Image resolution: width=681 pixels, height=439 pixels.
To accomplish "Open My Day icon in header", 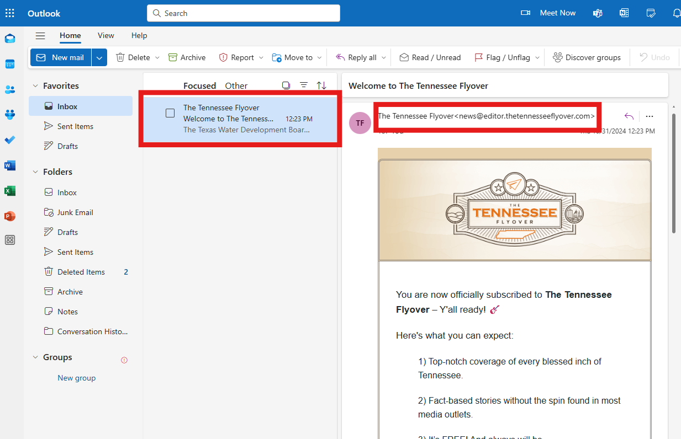I will click(651, 13).
